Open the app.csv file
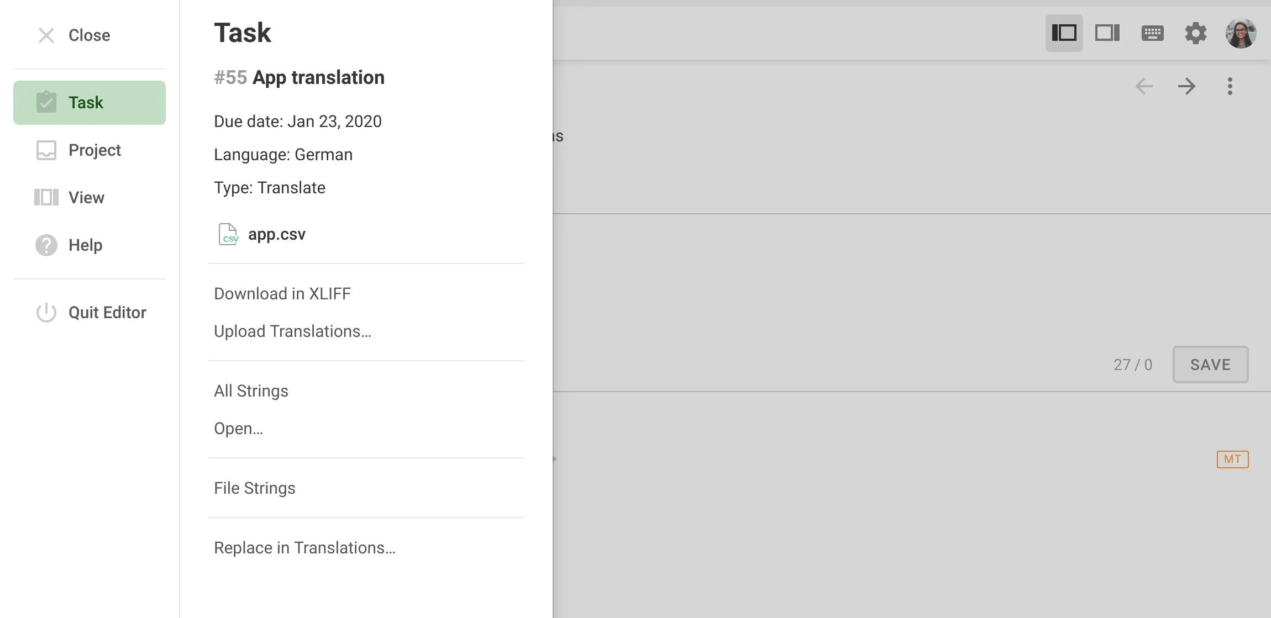This screenshot has width=1271, height=618. [276, 234]
